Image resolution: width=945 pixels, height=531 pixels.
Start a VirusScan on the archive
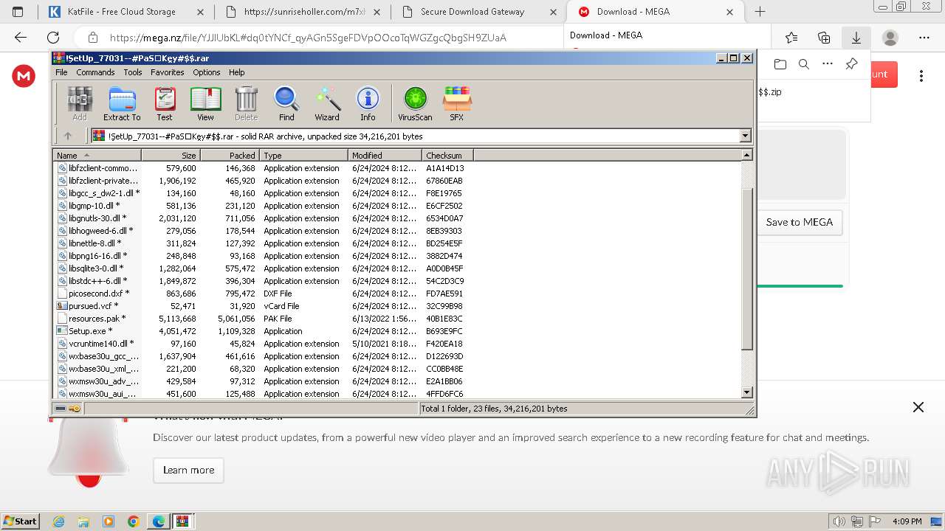pos(415,103)
